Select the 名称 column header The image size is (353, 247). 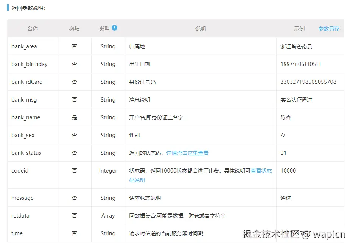click(x=32, y=28)
